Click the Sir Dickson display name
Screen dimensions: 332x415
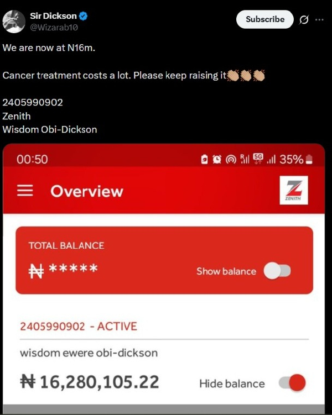click(54, 16)
